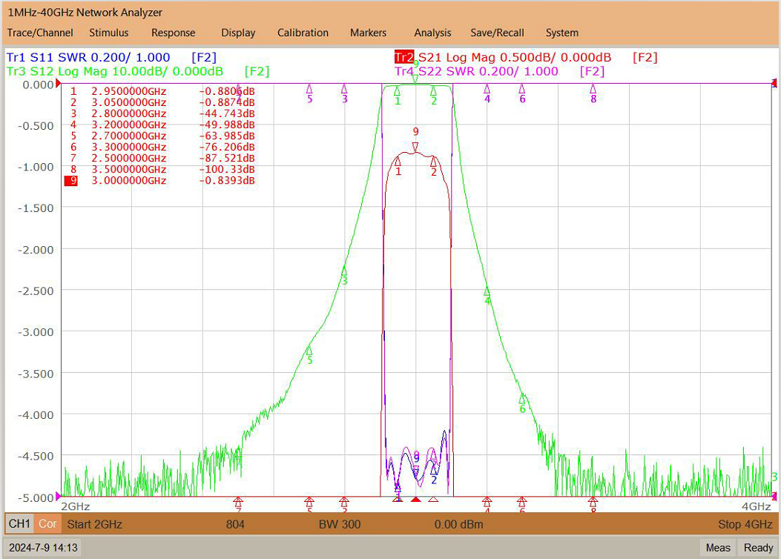781x559 pixels.
Task: Select trace Tr3 S12 Log Mag label
Action: point(114,71)
